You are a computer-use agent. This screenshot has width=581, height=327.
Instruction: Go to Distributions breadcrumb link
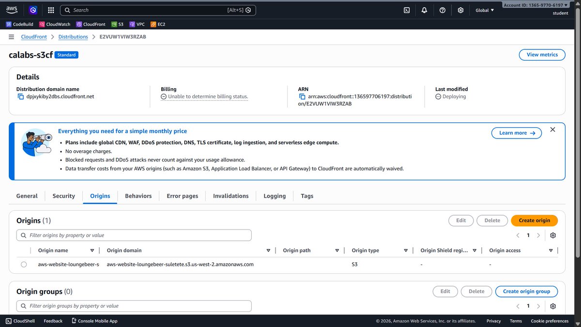[73, 37]
